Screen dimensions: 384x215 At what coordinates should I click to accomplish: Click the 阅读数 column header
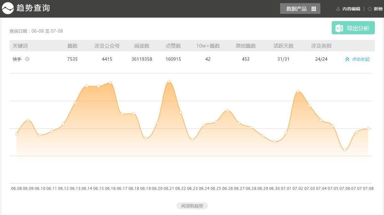(x=142, y=46)
